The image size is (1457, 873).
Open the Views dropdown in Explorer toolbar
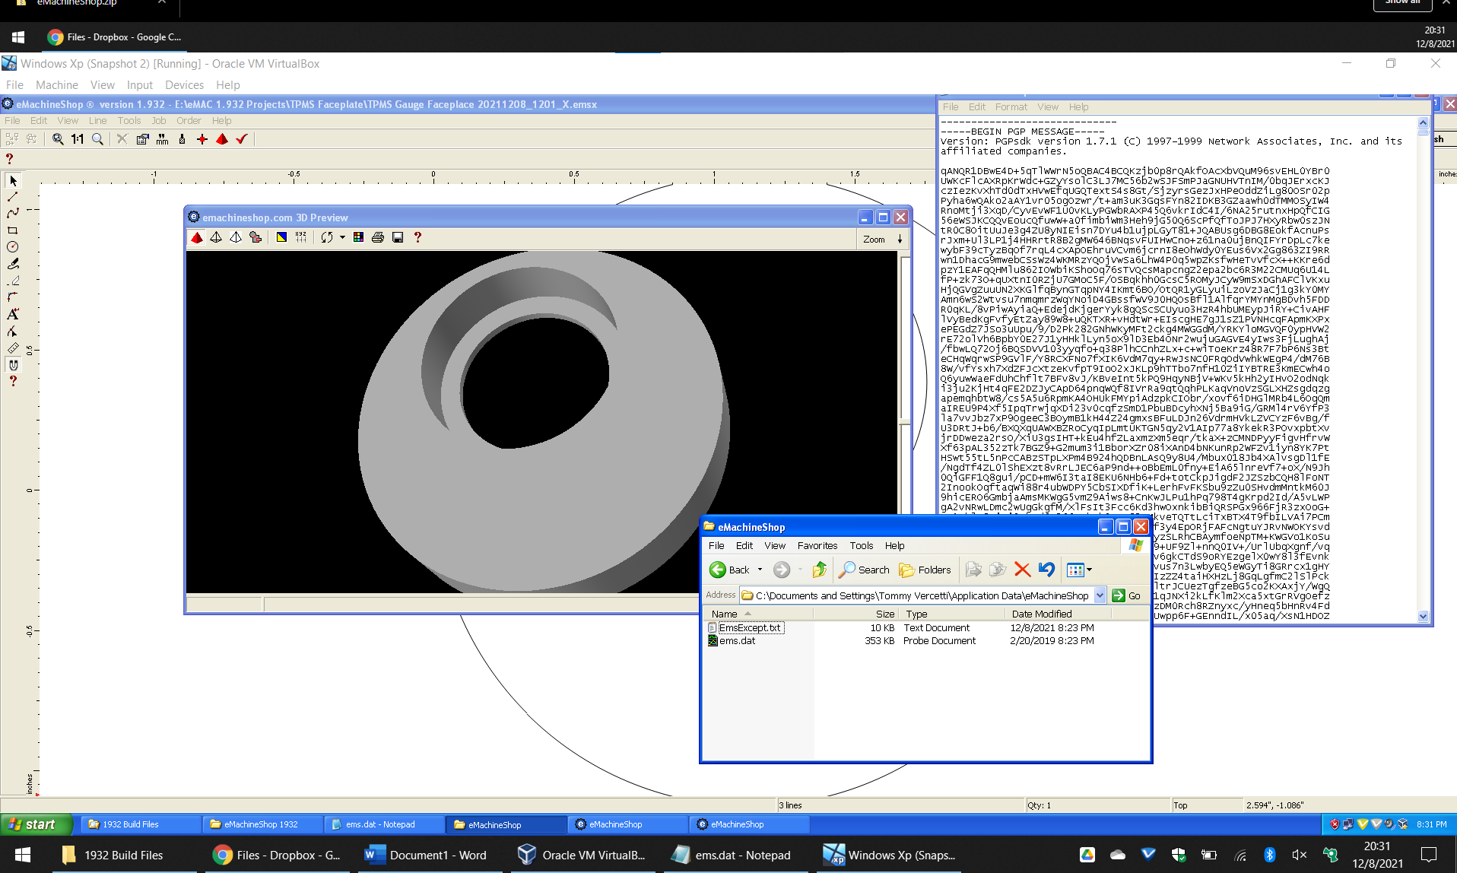[x=1089, y=570]
